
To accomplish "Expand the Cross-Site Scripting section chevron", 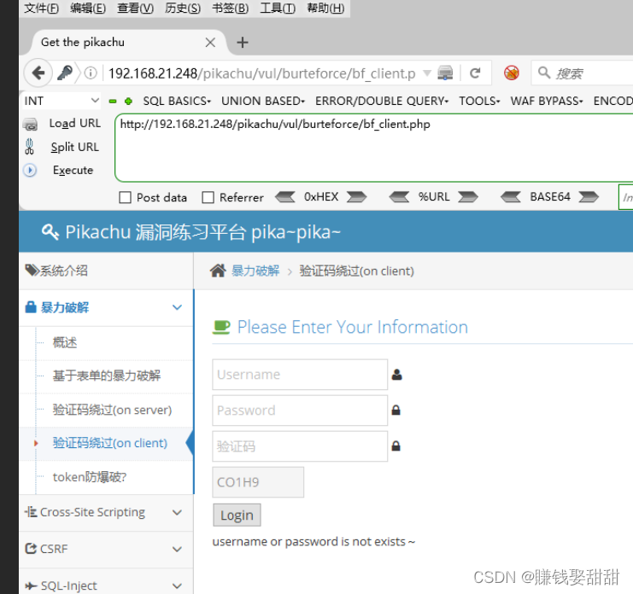I will [x=177, y=513].
